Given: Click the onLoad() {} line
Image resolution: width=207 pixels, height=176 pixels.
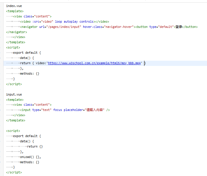Looking at the screenshot, I should tap(30, 157).
